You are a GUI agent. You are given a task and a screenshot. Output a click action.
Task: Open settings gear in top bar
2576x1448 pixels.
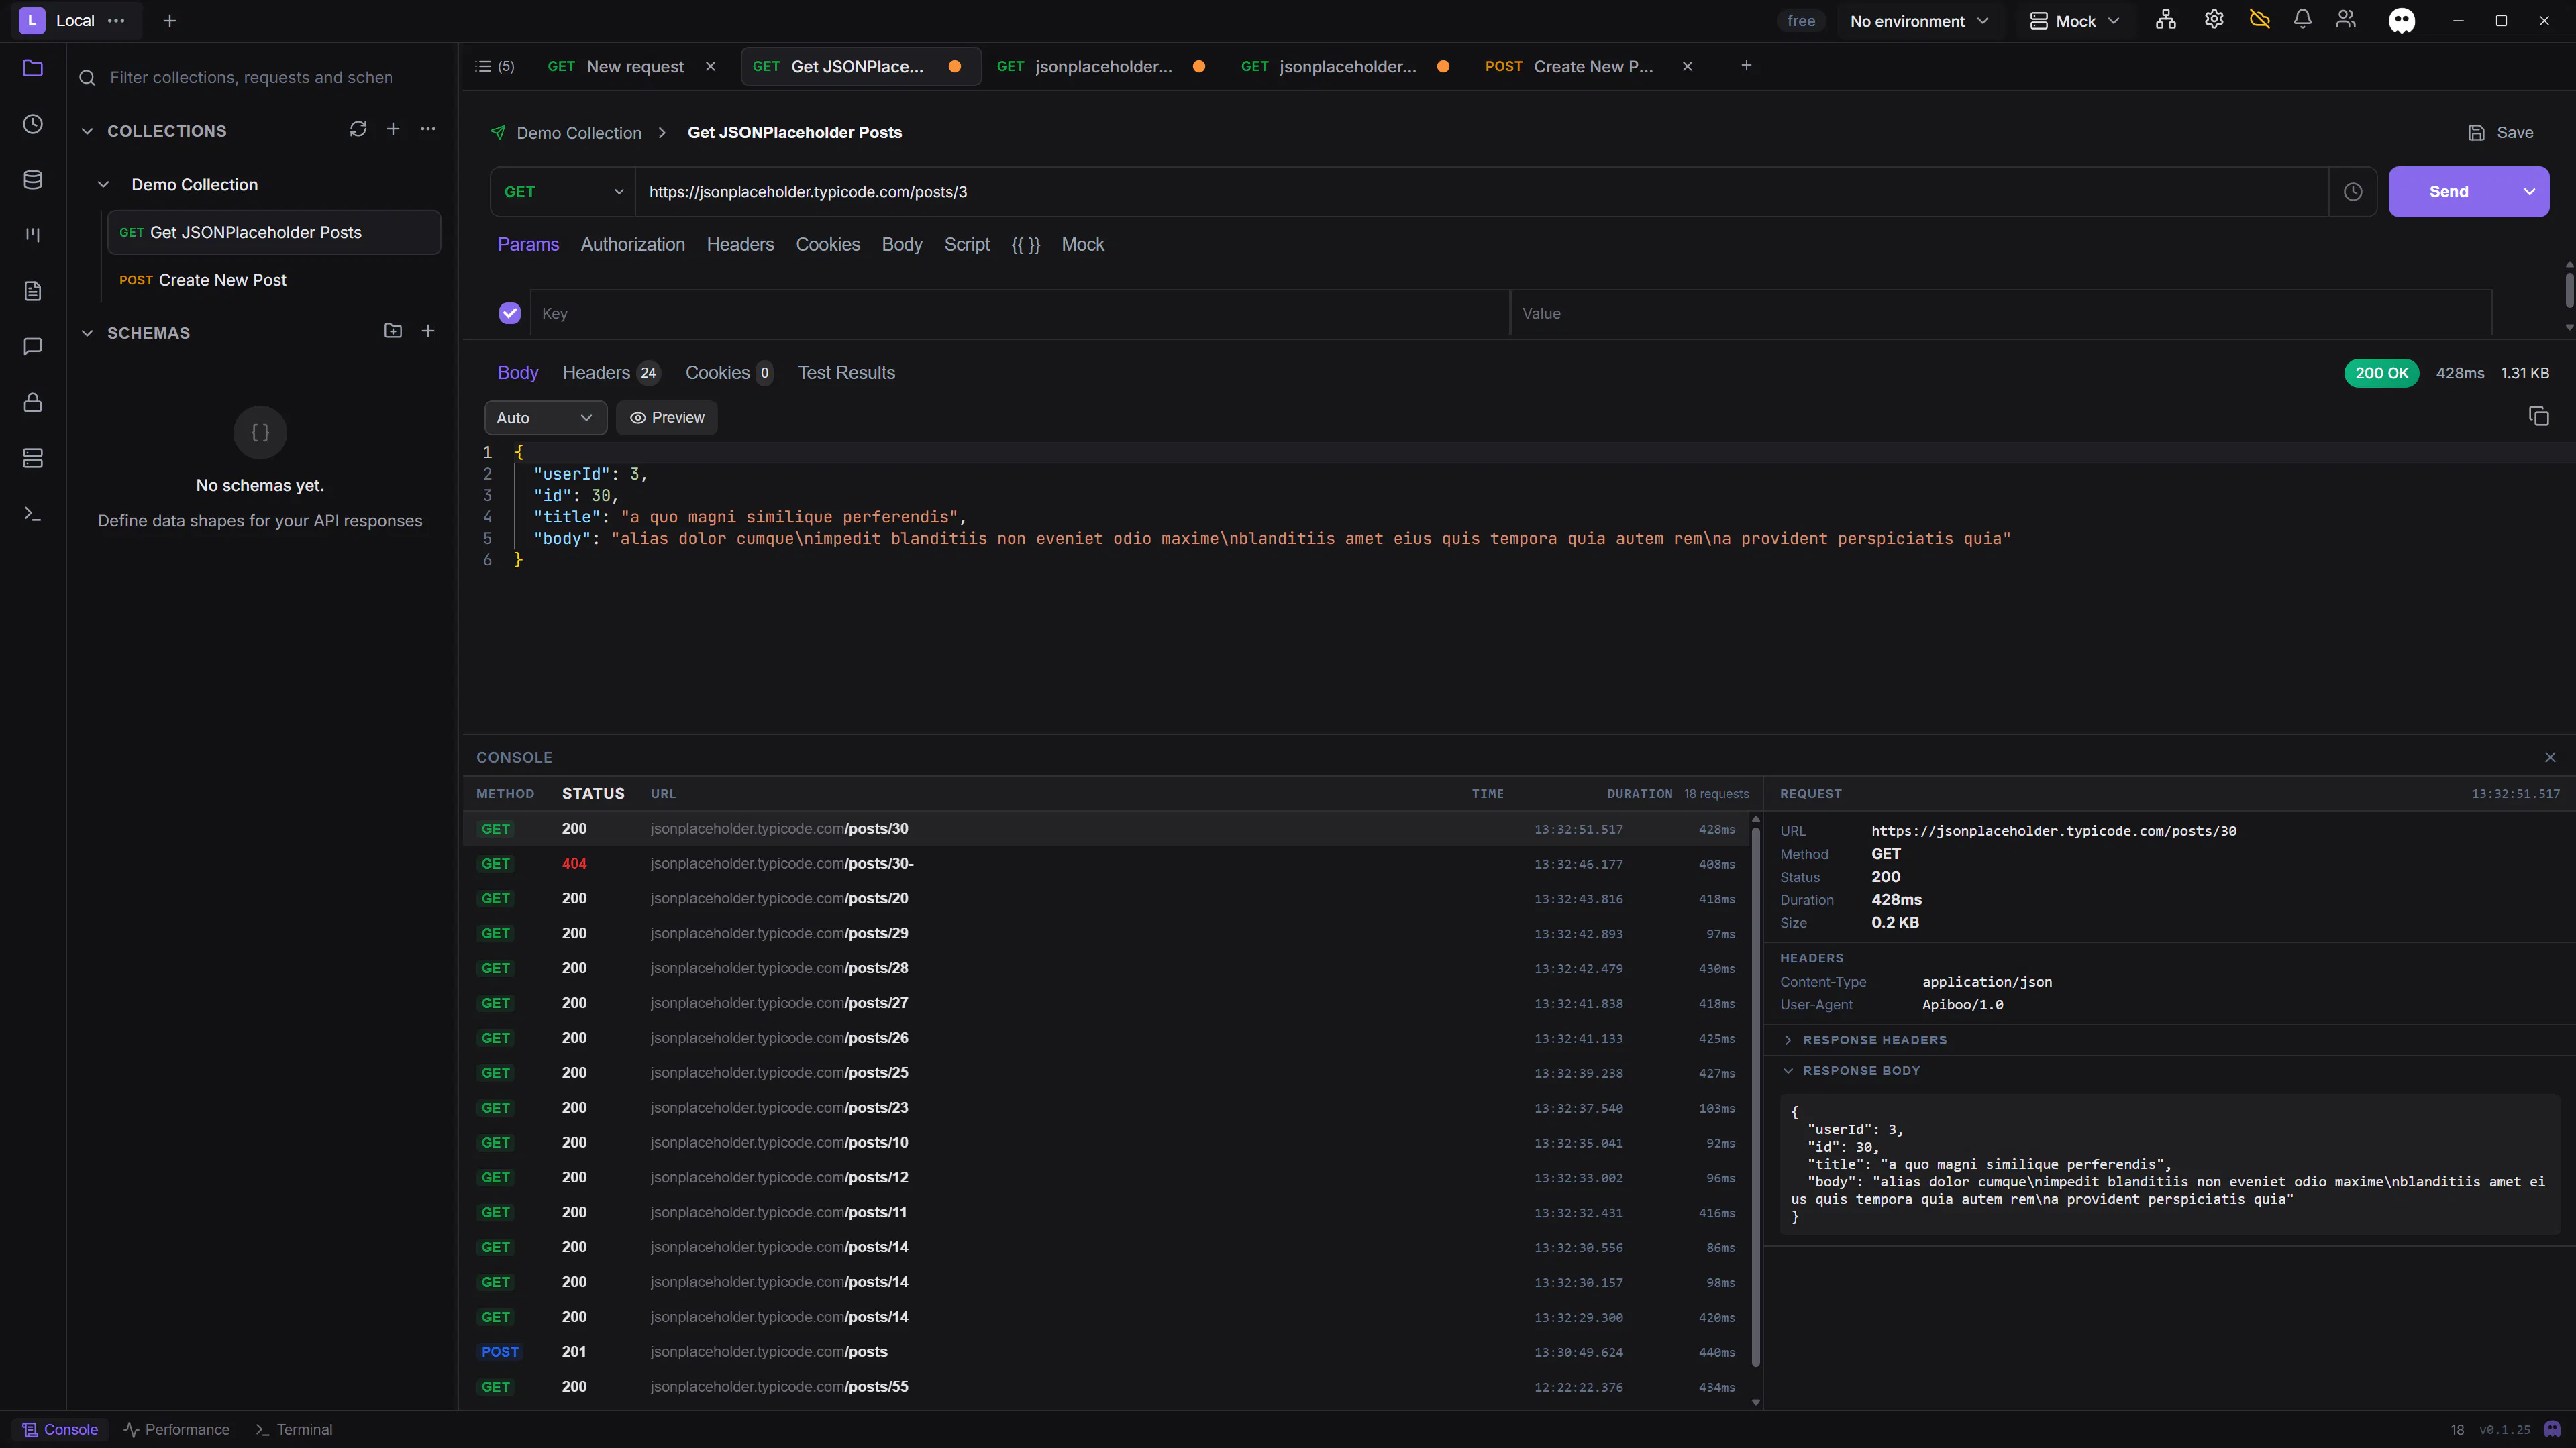(2214, 20)
